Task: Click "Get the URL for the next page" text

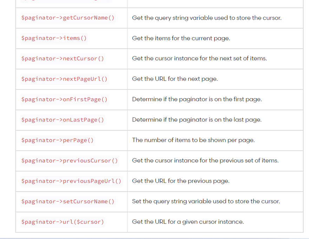Action: pos(175,79)
